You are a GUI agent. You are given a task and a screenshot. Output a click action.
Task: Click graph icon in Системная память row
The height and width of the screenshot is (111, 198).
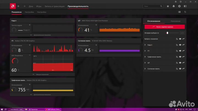point(183,69)
